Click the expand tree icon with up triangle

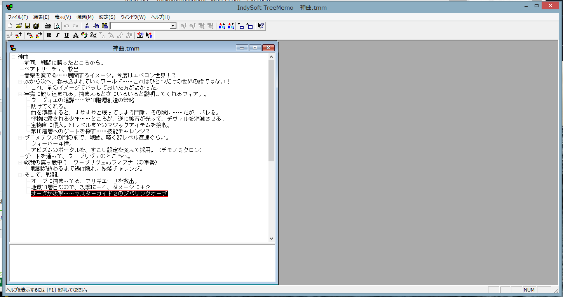(x=250, y=26)
